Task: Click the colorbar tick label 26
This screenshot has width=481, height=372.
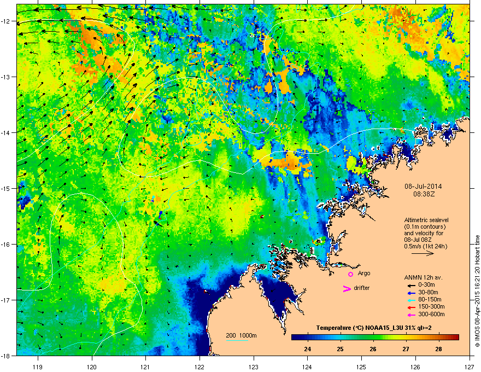Action: click(x=373, y=349)
